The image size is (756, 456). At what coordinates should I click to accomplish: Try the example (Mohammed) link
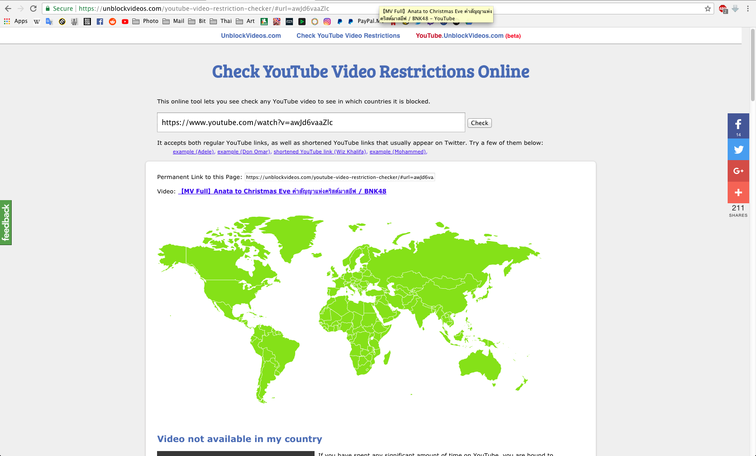click(x=397, y=152)
